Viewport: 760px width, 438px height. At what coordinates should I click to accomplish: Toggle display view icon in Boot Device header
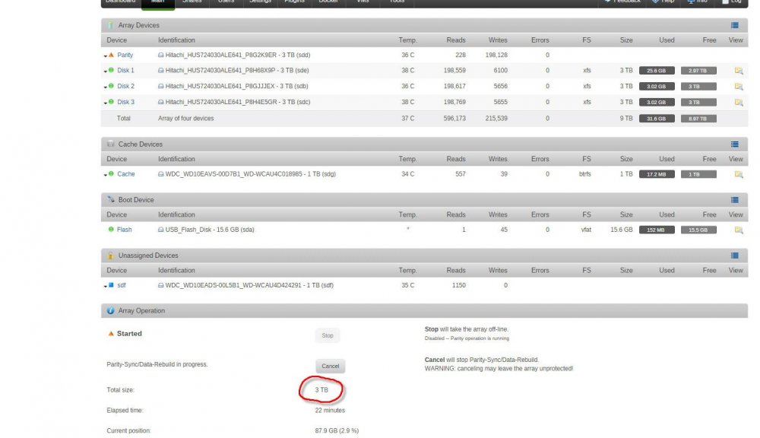(735, 200)
